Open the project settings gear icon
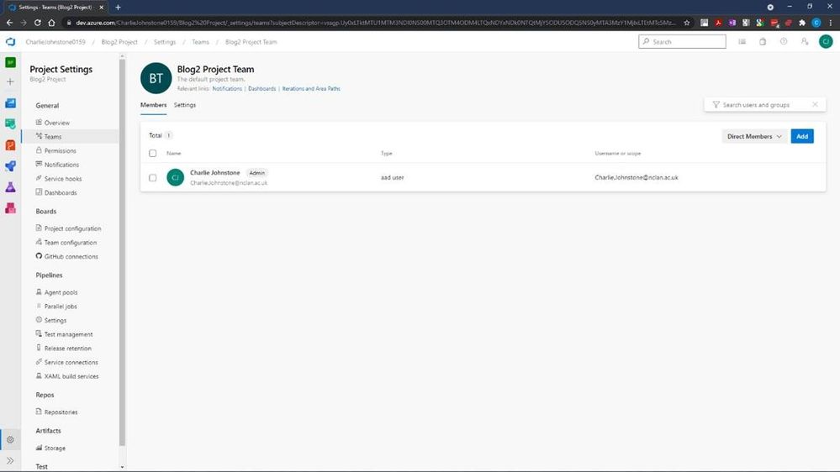 10,440
